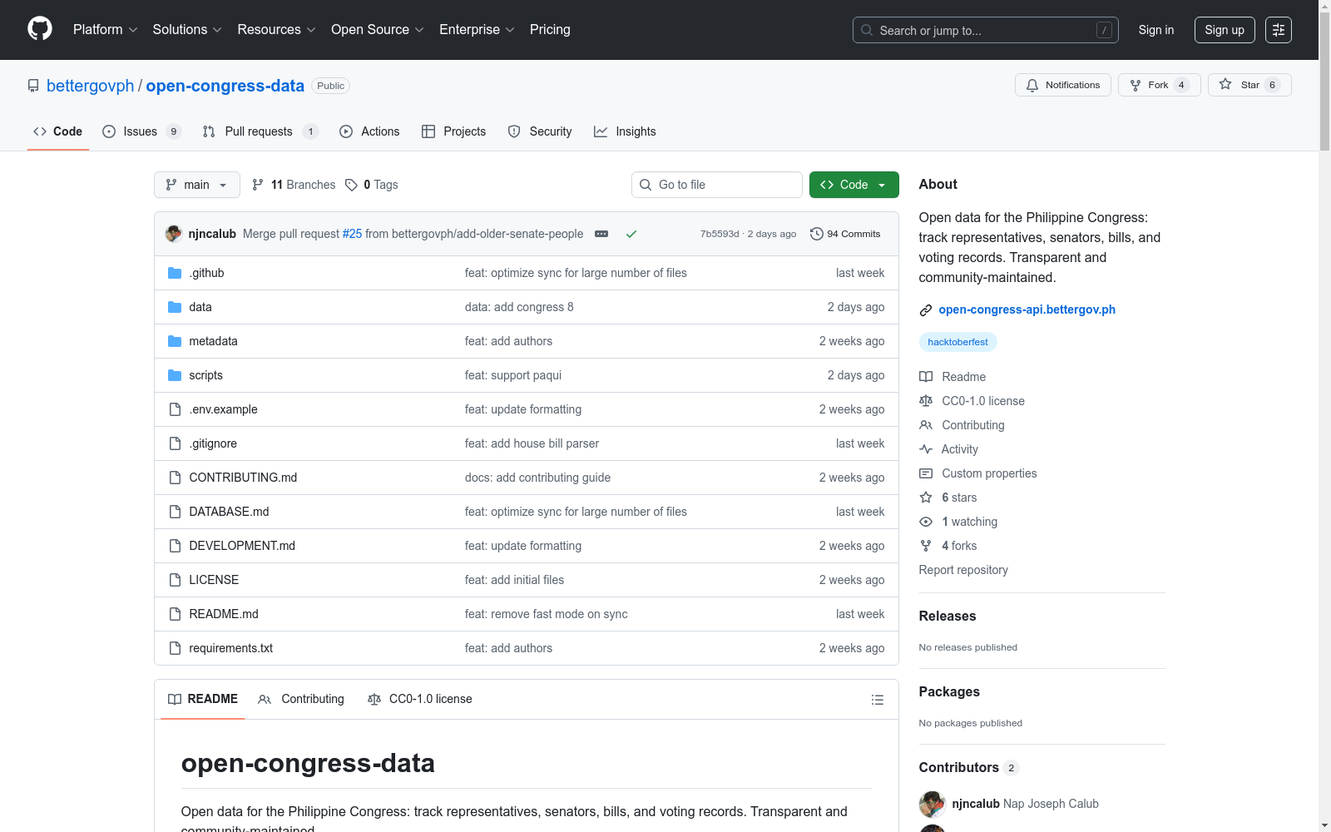Click the README outline list icon
This screenshot has width=1331, height=832.
(x=877, y=700)
